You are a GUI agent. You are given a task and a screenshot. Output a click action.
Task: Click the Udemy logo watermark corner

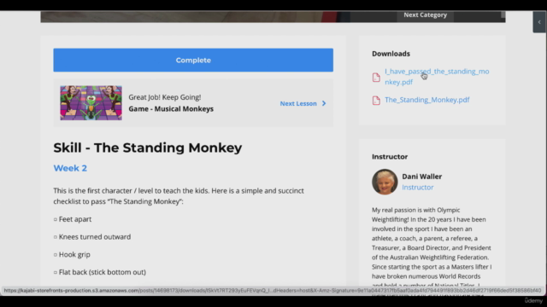point(533,300)
